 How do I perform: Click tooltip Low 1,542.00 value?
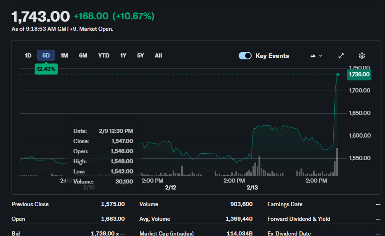[122, 172]
